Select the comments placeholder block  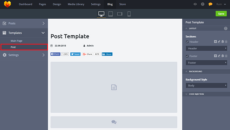[114, 122]
